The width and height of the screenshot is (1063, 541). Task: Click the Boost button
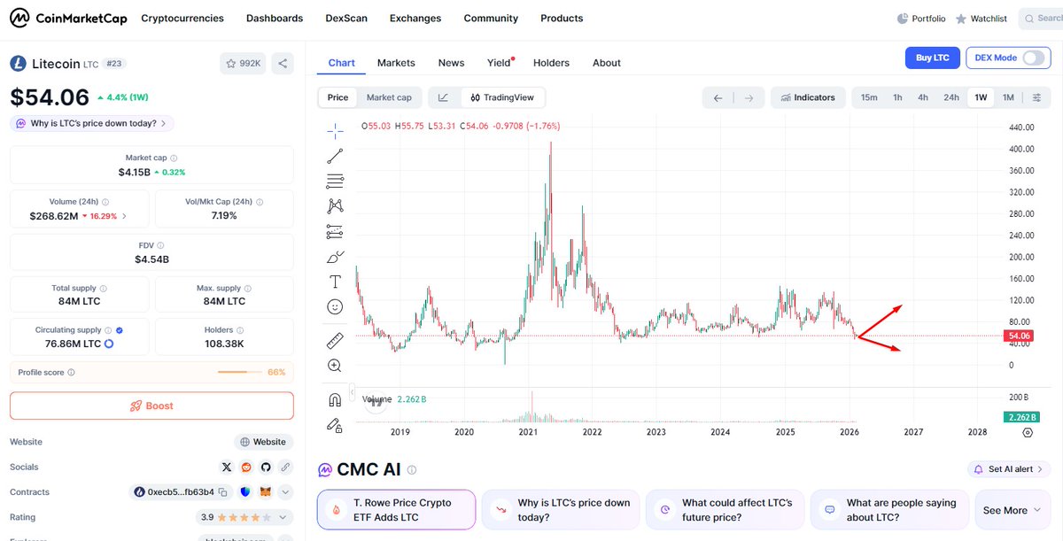pos(151,406)
